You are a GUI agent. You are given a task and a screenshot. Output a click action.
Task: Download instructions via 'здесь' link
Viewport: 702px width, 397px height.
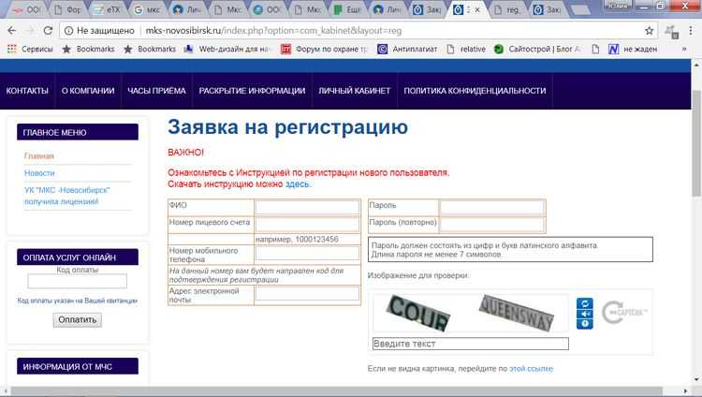298,184
